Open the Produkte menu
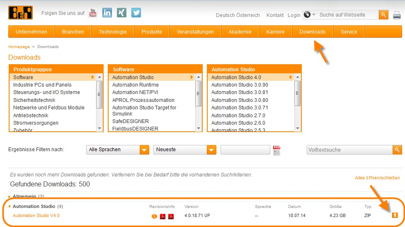The image size is (405, 227). 151,31
